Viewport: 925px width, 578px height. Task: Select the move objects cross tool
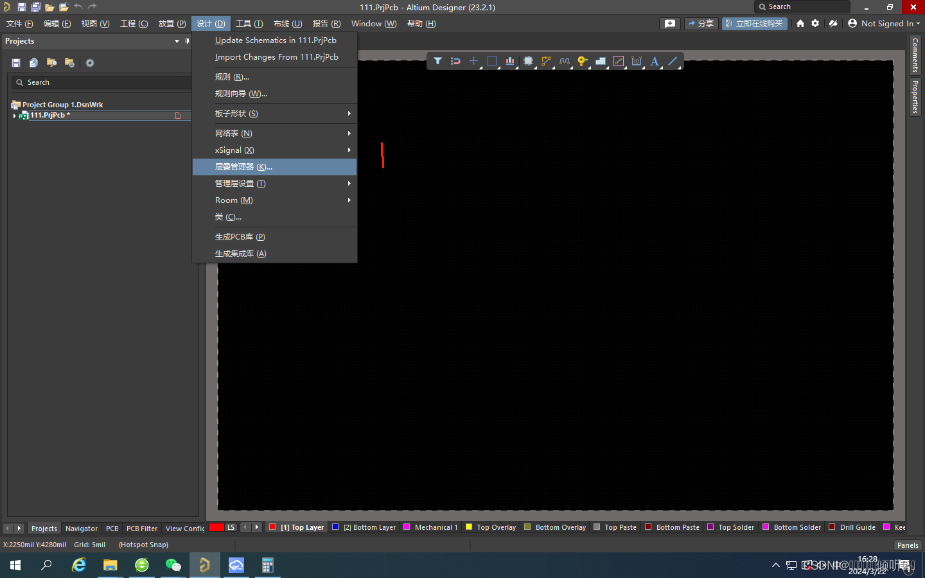(473, 61)
